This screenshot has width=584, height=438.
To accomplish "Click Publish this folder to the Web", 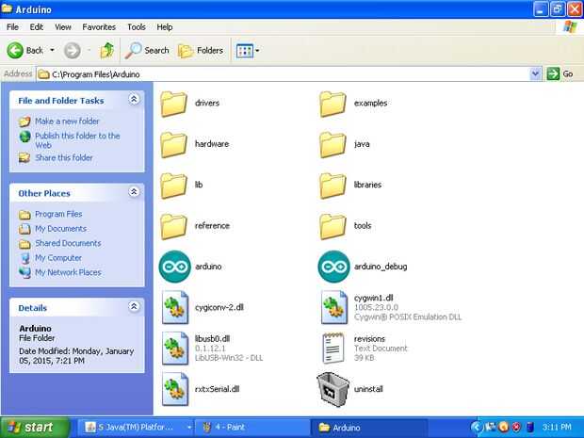I will (77, 140).
